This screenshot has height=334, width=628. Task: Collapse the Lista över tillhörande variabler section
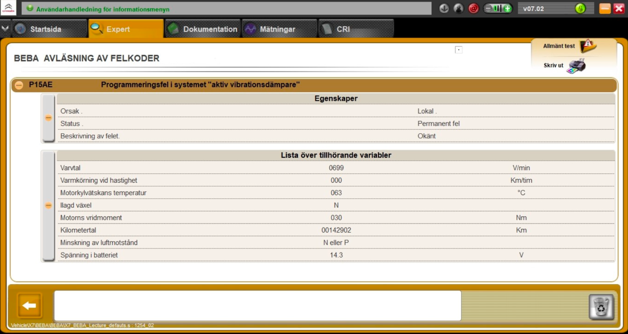pos(48,205)
